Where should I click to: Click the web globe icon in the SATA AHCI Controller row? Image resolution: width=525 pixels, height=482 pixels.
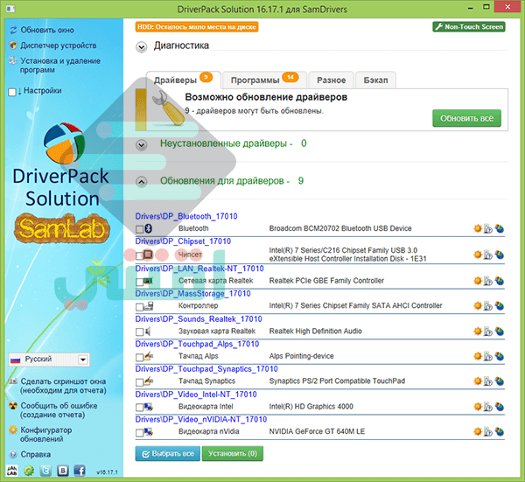(500, 306)
